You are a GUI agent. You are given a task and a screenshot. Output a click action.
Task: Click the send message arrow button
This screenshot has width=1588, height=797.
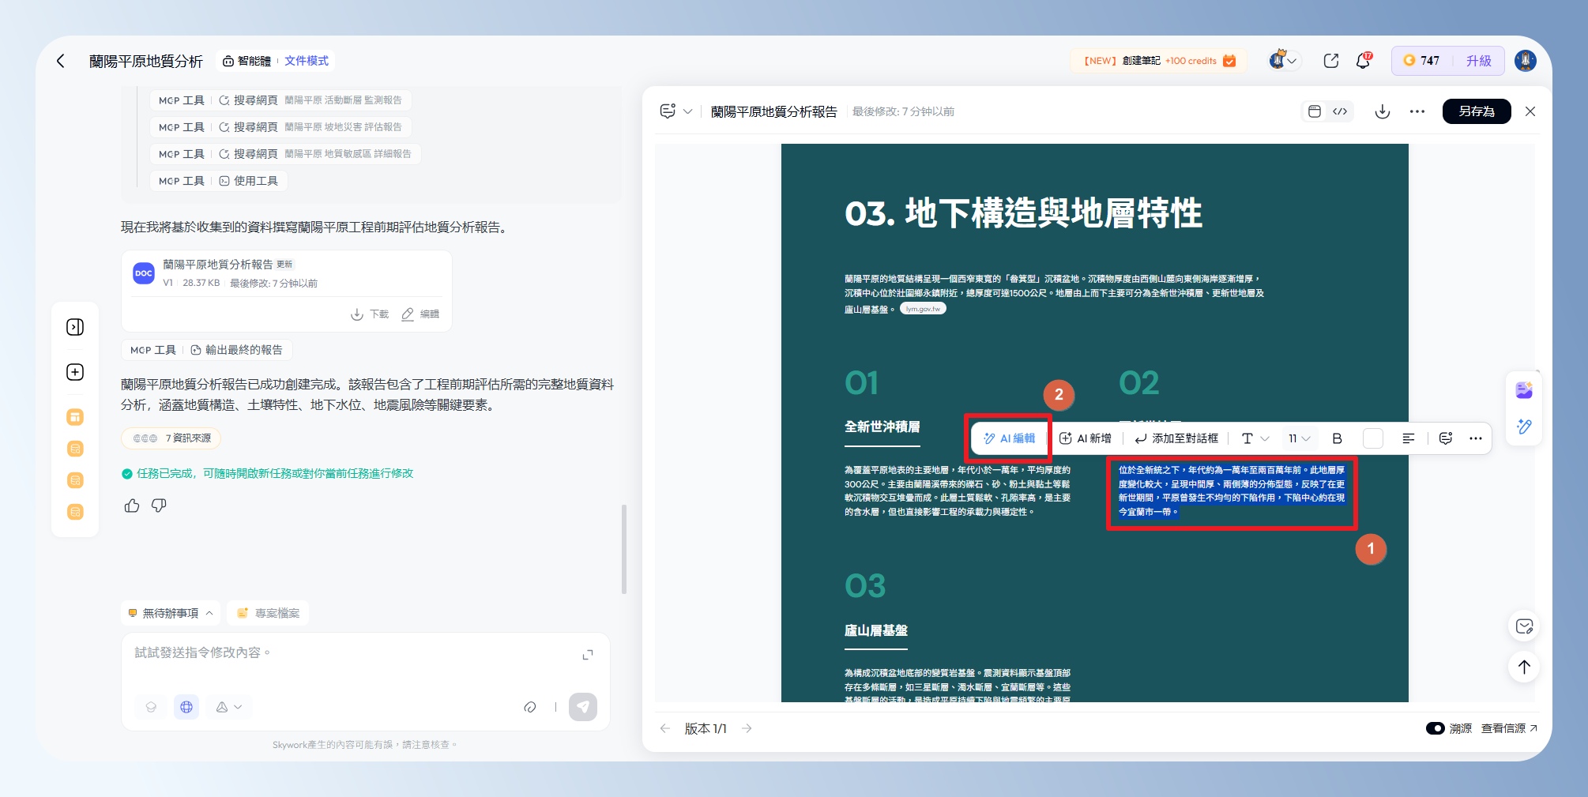[x=583, y=707]
